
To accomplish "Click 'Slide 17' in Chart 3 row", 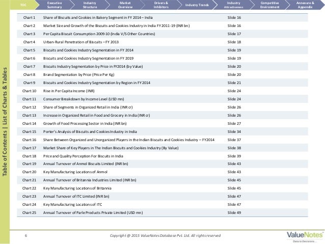I will click(x=234, y=34).
